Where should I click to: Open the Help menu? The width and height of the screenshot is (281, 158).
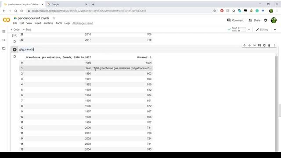pyautogui.click(x=67, y=23)
